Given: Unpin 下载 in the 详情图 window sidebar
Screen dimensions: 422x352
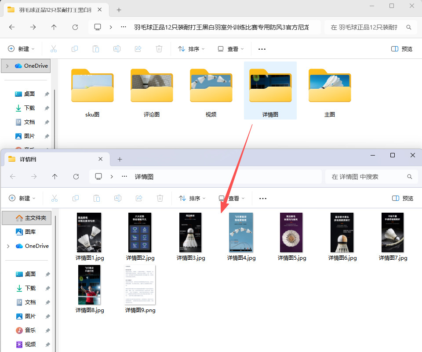Looking at the screenshot, I should click(x=47, y=288).
